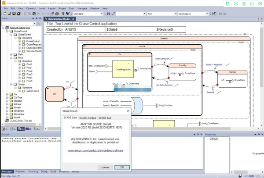Viewport: 264px width, 178px height.
Task: Click the License button in About dialog
Action: (105, 167)
